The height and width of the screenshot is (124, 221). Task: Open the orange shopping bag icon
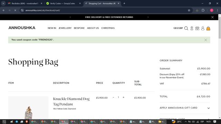(x=208, y=28)
